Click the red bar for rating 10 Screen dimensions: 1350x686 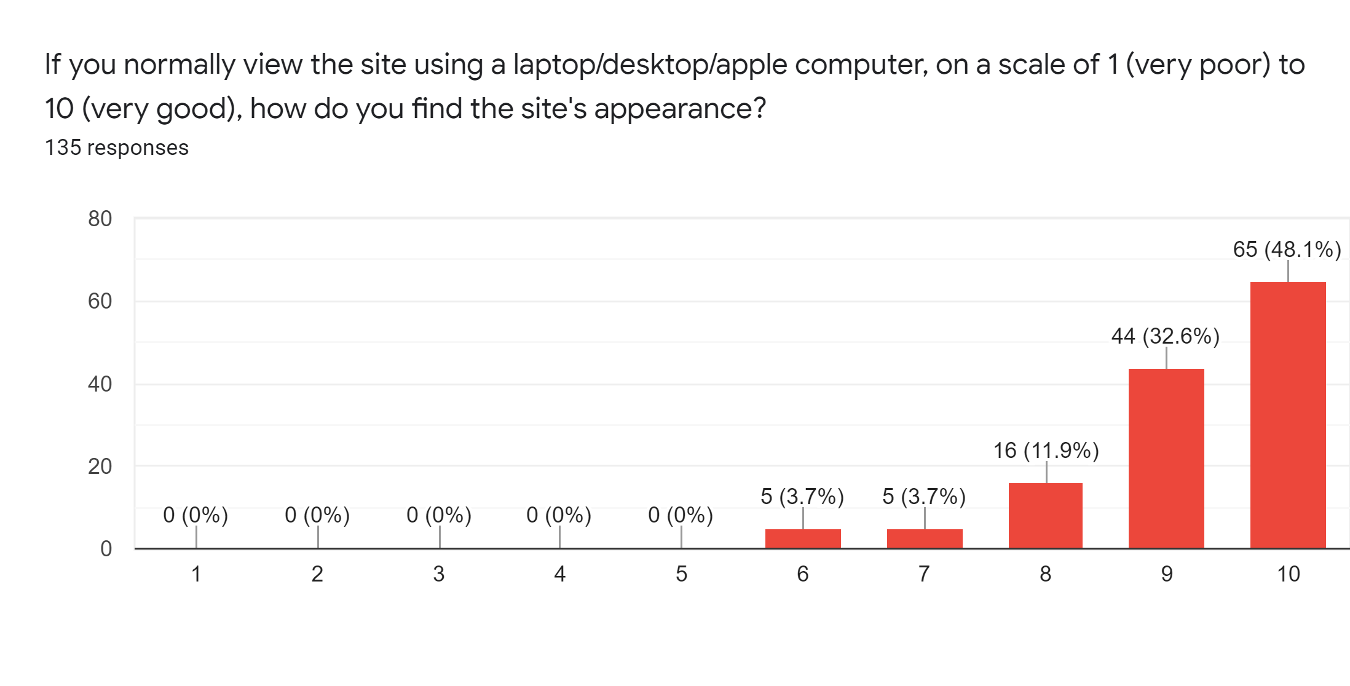tap(1288, 415)
